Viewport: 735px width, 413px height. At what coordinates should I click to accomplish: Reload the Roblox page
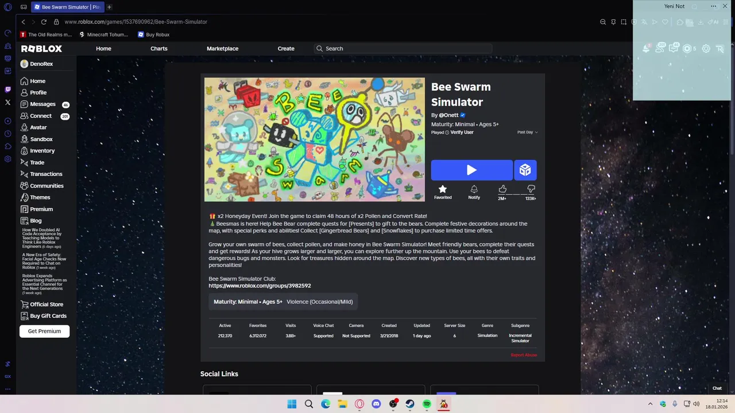(44, 22)
